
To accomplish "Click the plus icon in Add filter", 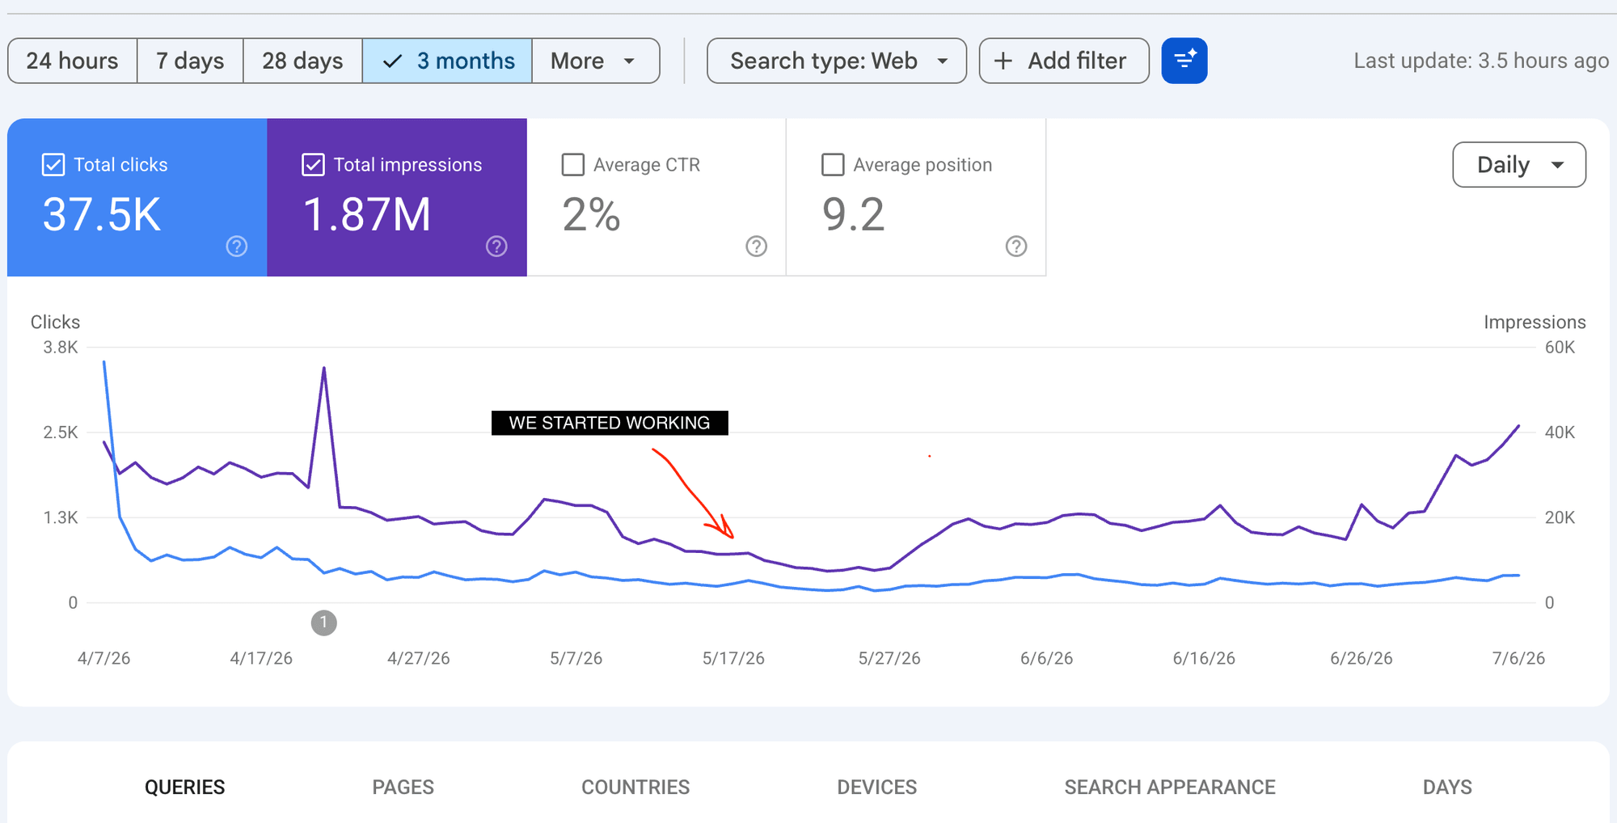I will pos(1003,61).
